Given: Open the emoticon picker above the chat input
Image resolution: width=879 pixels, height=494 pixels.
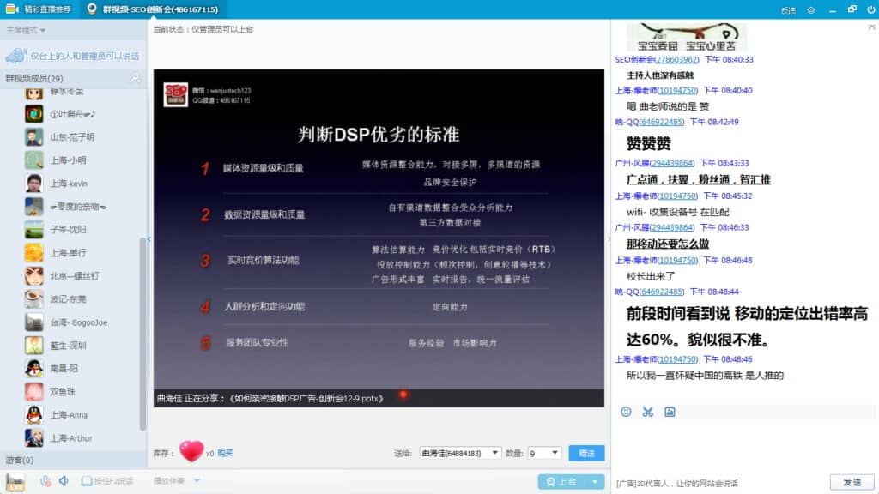Looking at the screenshot, I should point(626,411).
